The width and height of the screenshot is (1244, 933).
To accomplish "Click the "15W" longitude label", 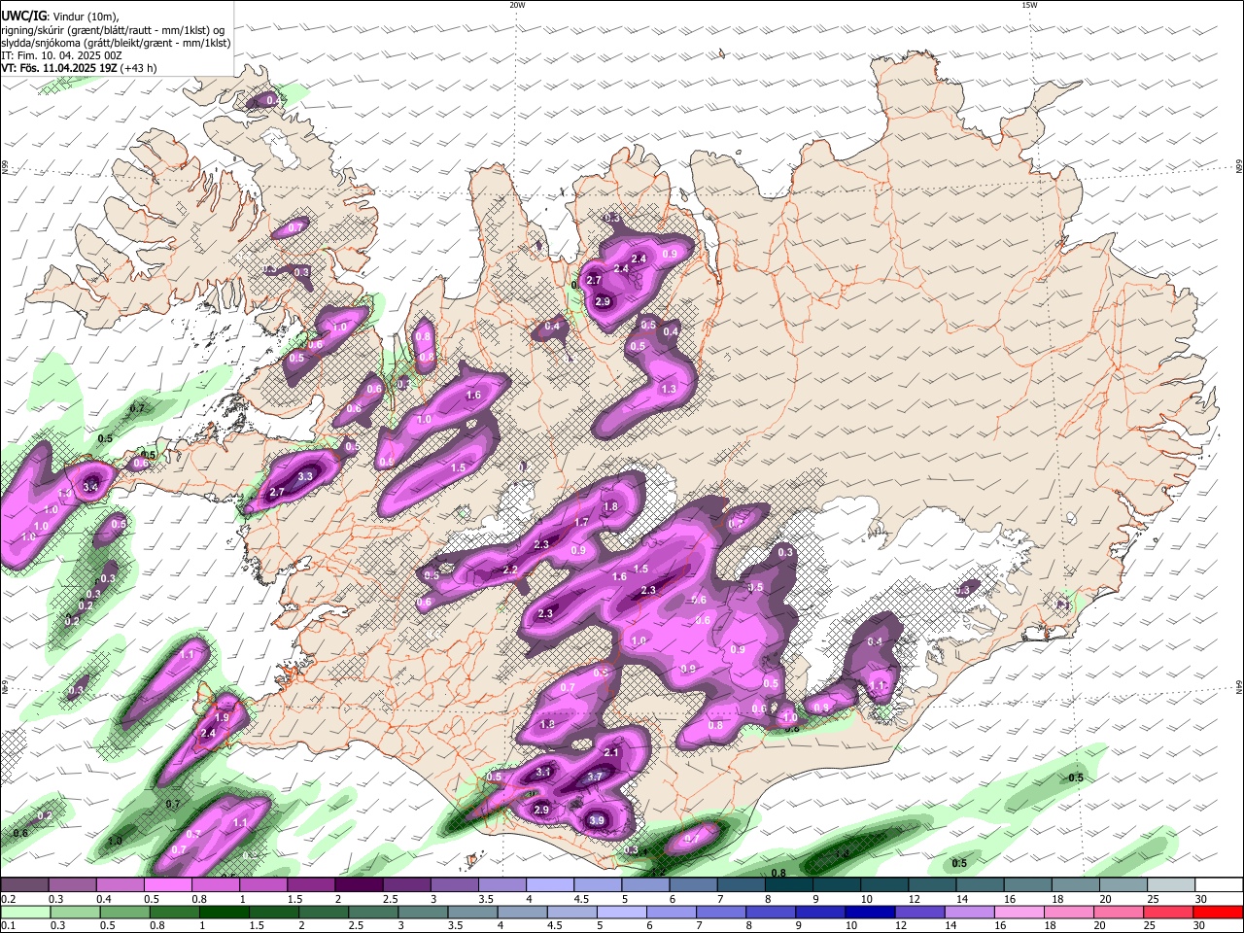I will [1030, 5].
